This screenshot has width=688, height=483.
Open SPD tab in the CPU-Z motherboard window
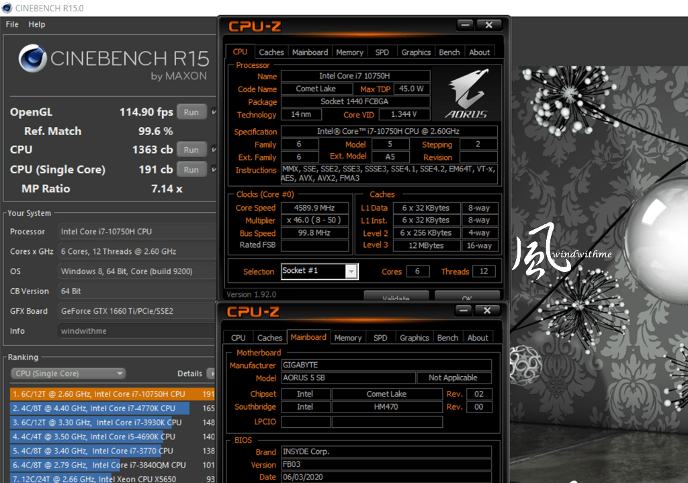click(380, 338)
